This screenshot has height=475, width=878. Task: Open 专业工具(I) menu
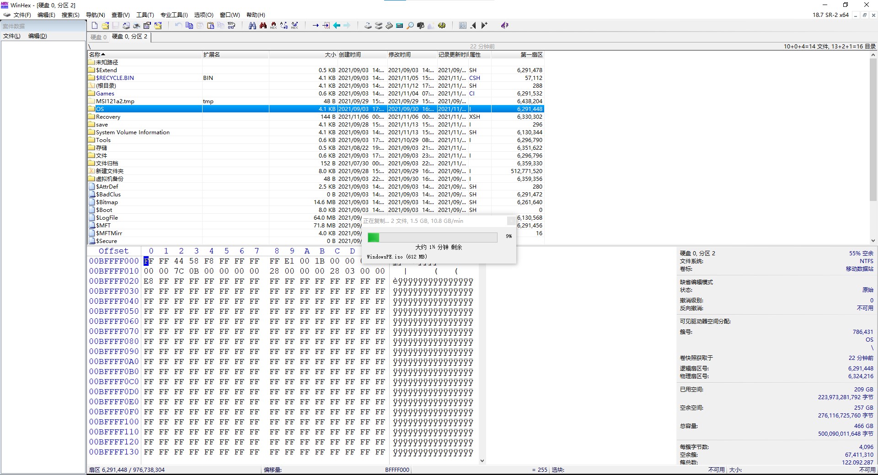point(174,15)
